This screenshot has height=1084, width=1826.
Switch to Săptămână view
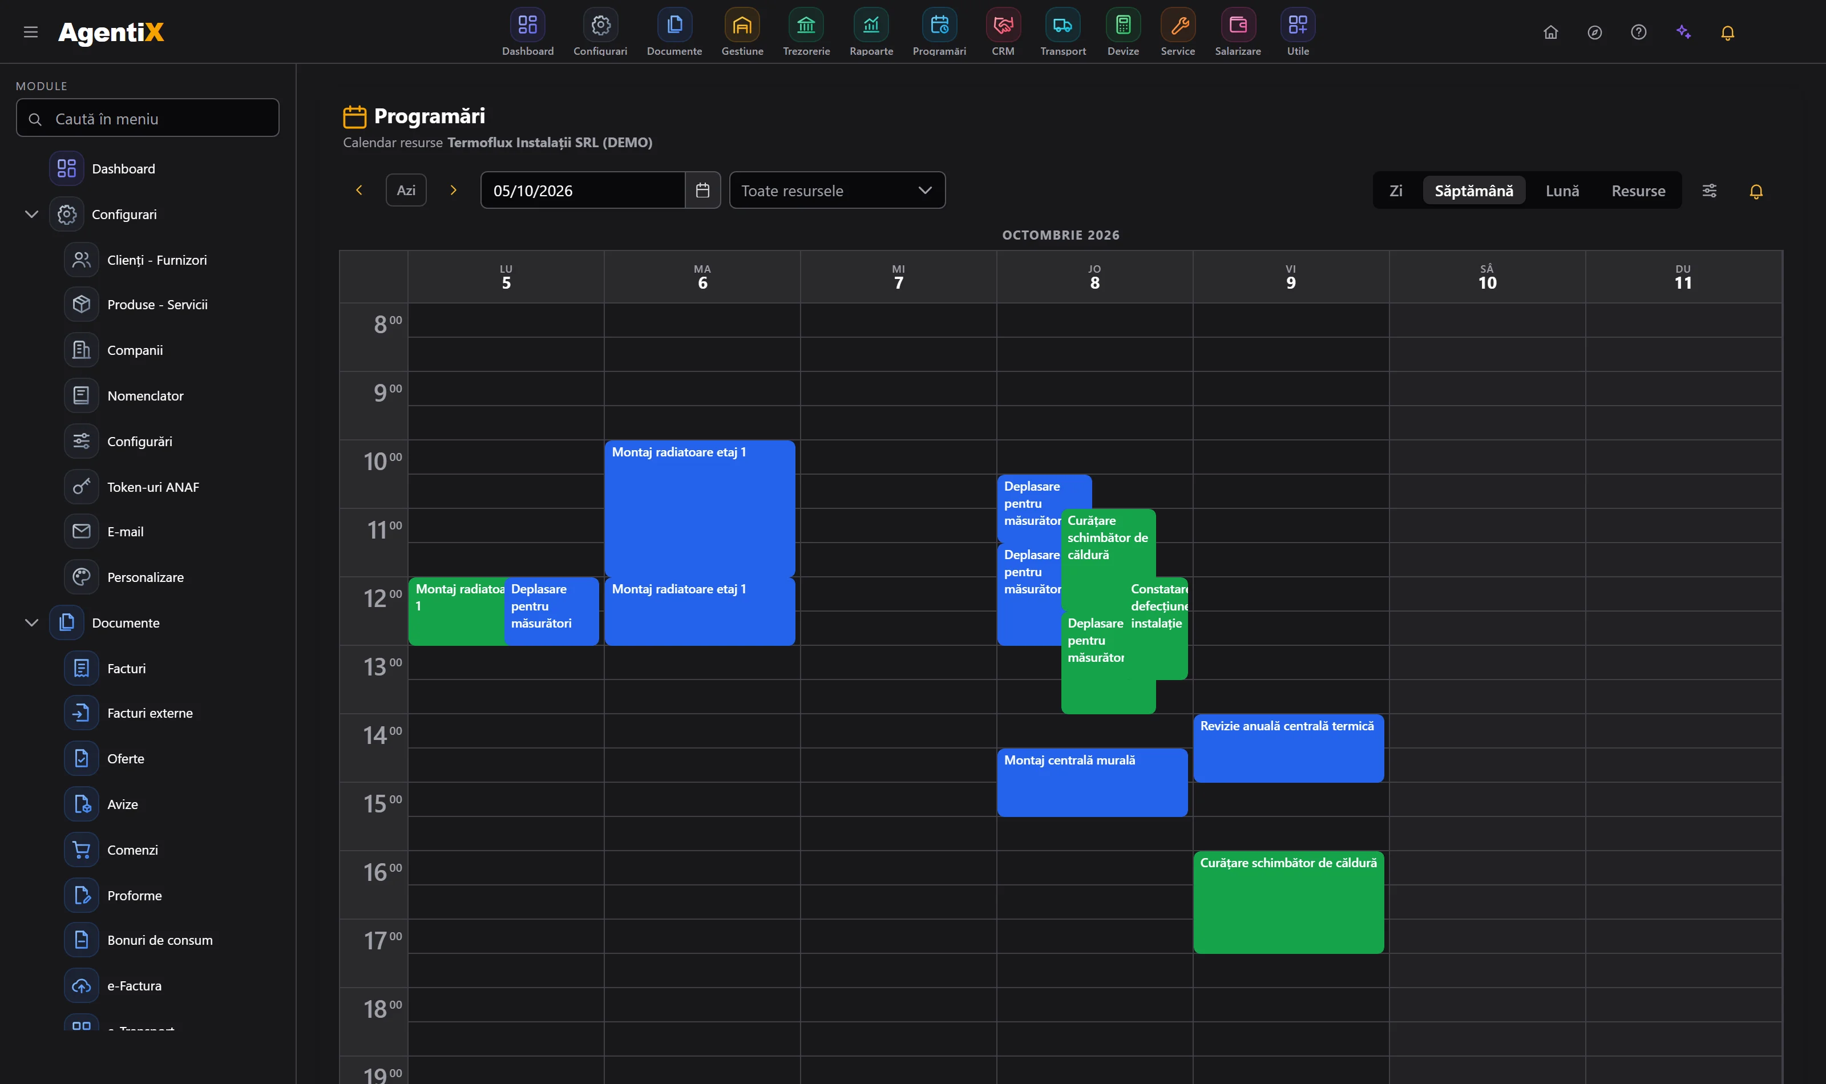pyautogui.click(x=1473, y=191)
